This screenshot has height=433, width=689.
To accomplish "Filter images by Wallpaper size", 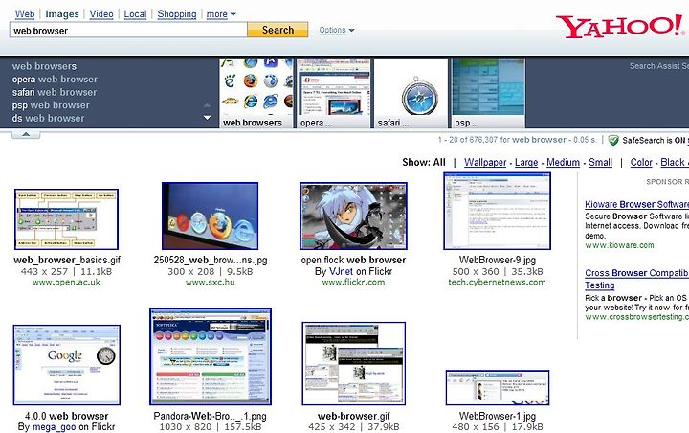I will (x=485, y=163).
